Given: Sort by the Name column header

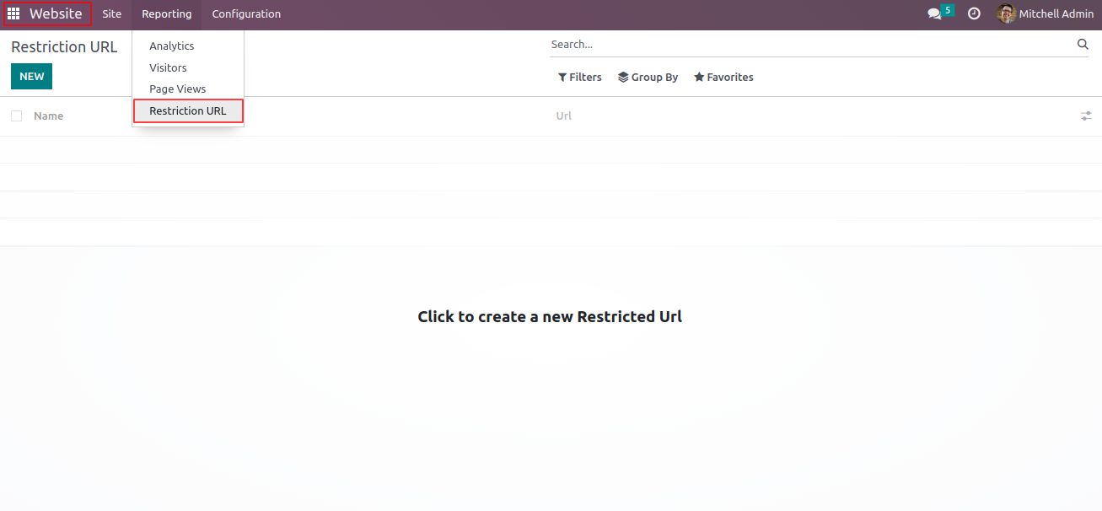Looking at the screenshot, I should [48, 116].
